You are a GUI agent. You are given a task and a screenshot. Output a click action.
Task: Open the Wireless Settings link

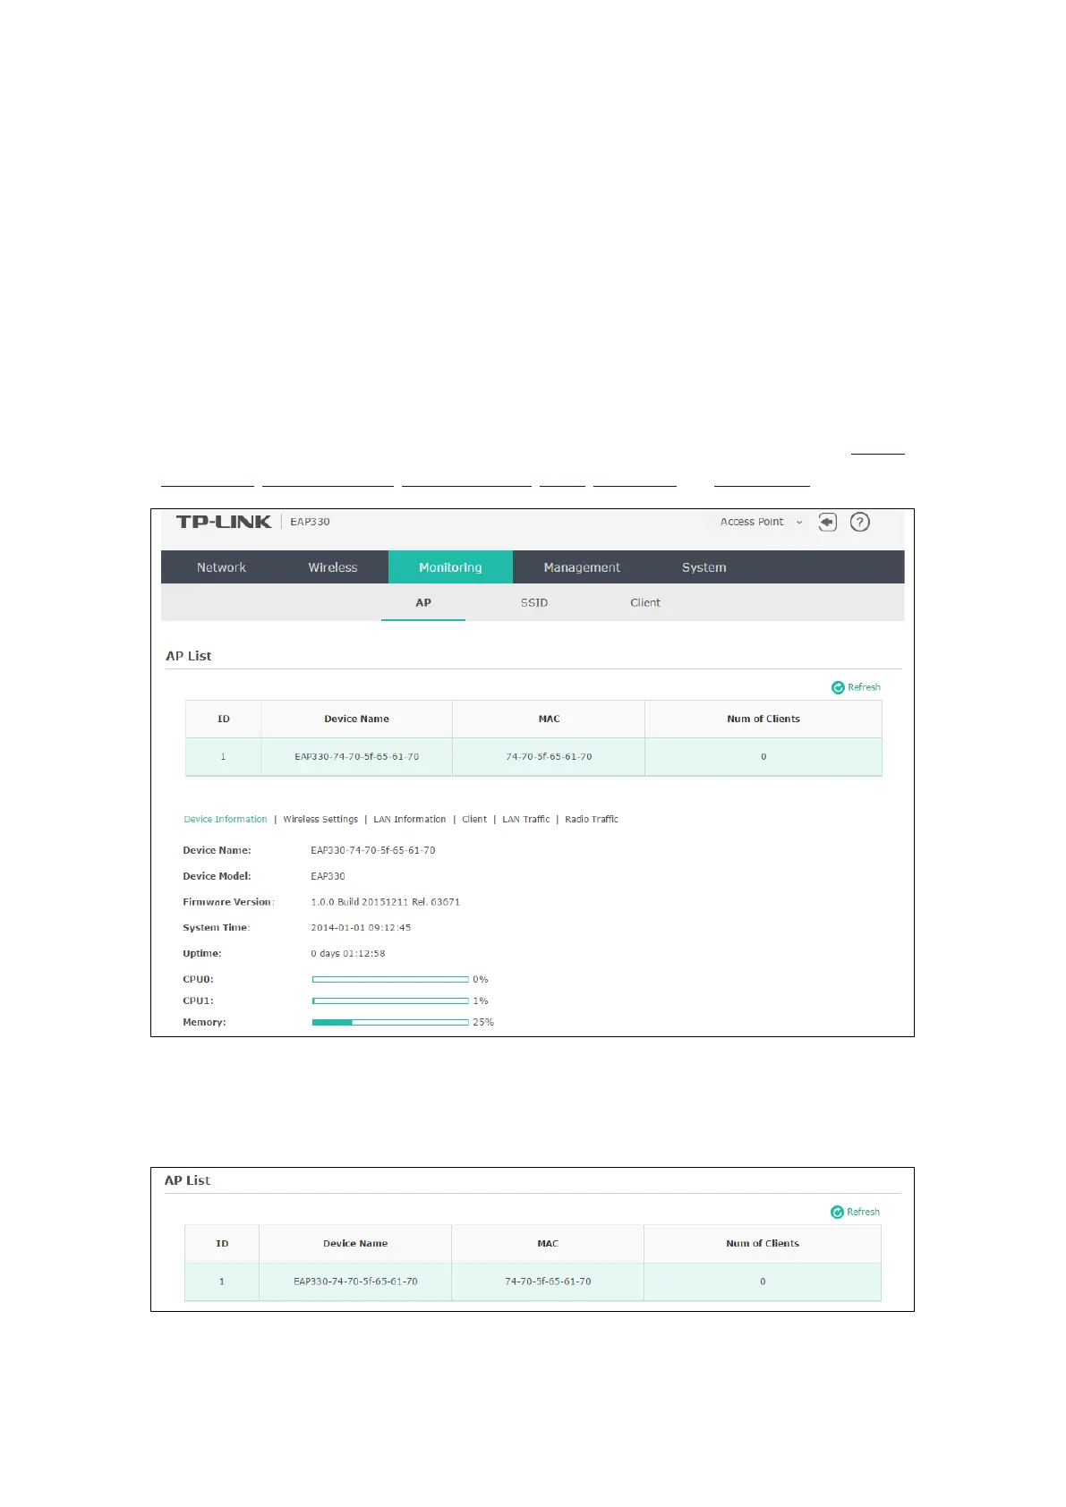coord(320,819)
